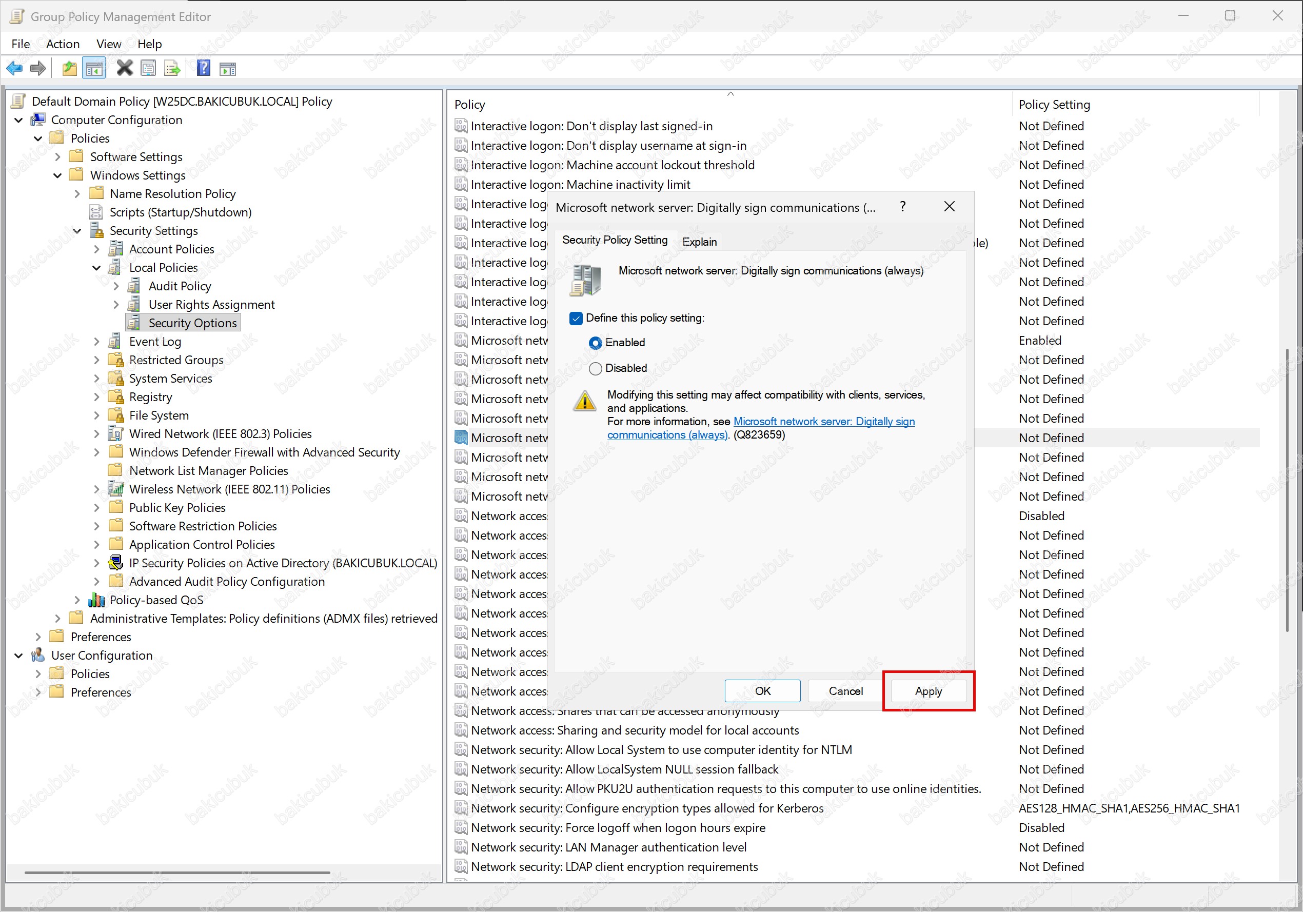Collapse the Computer Configuration node
Viewport: 1303px width, 912px height.
click(x=19, y=121)
